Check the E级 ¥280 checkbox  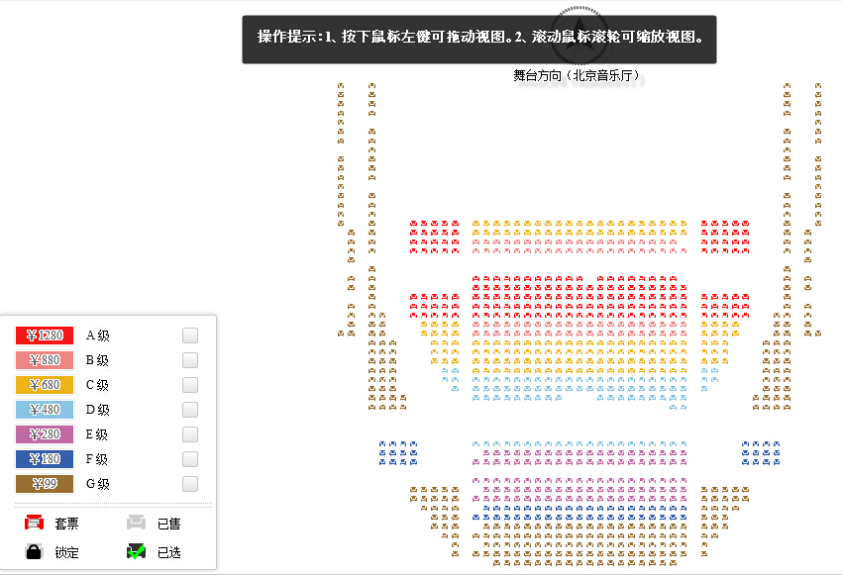pos(190,433)
